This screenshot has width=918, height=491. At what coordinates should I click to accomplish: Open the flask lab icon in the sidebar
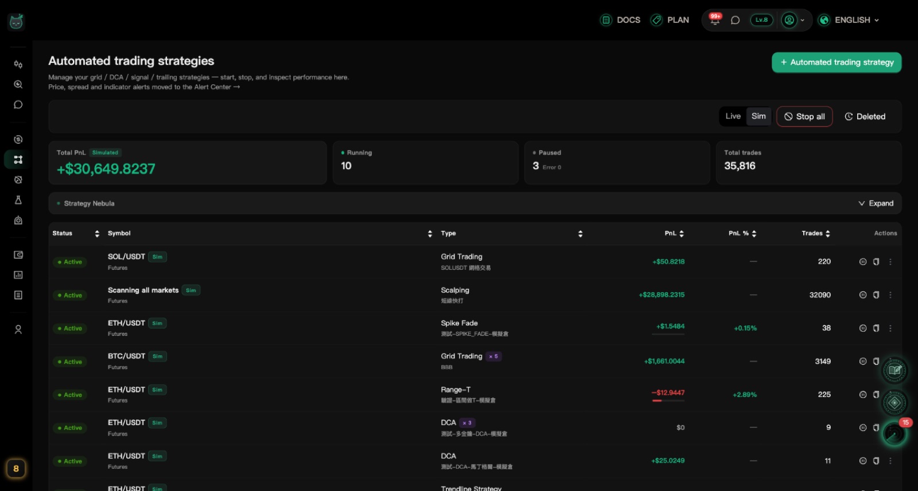point(18,200)
